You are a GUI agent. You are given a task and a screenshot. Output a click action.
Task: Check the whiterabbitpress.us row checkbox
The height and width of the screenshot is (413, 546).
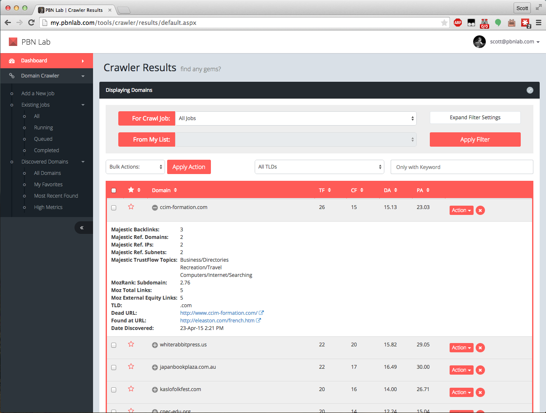coord(114,345)
